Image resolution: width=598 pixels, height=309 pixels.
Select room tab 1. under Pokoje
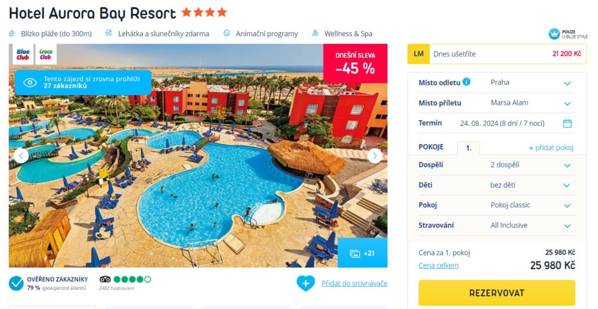[x=469, y=148]
